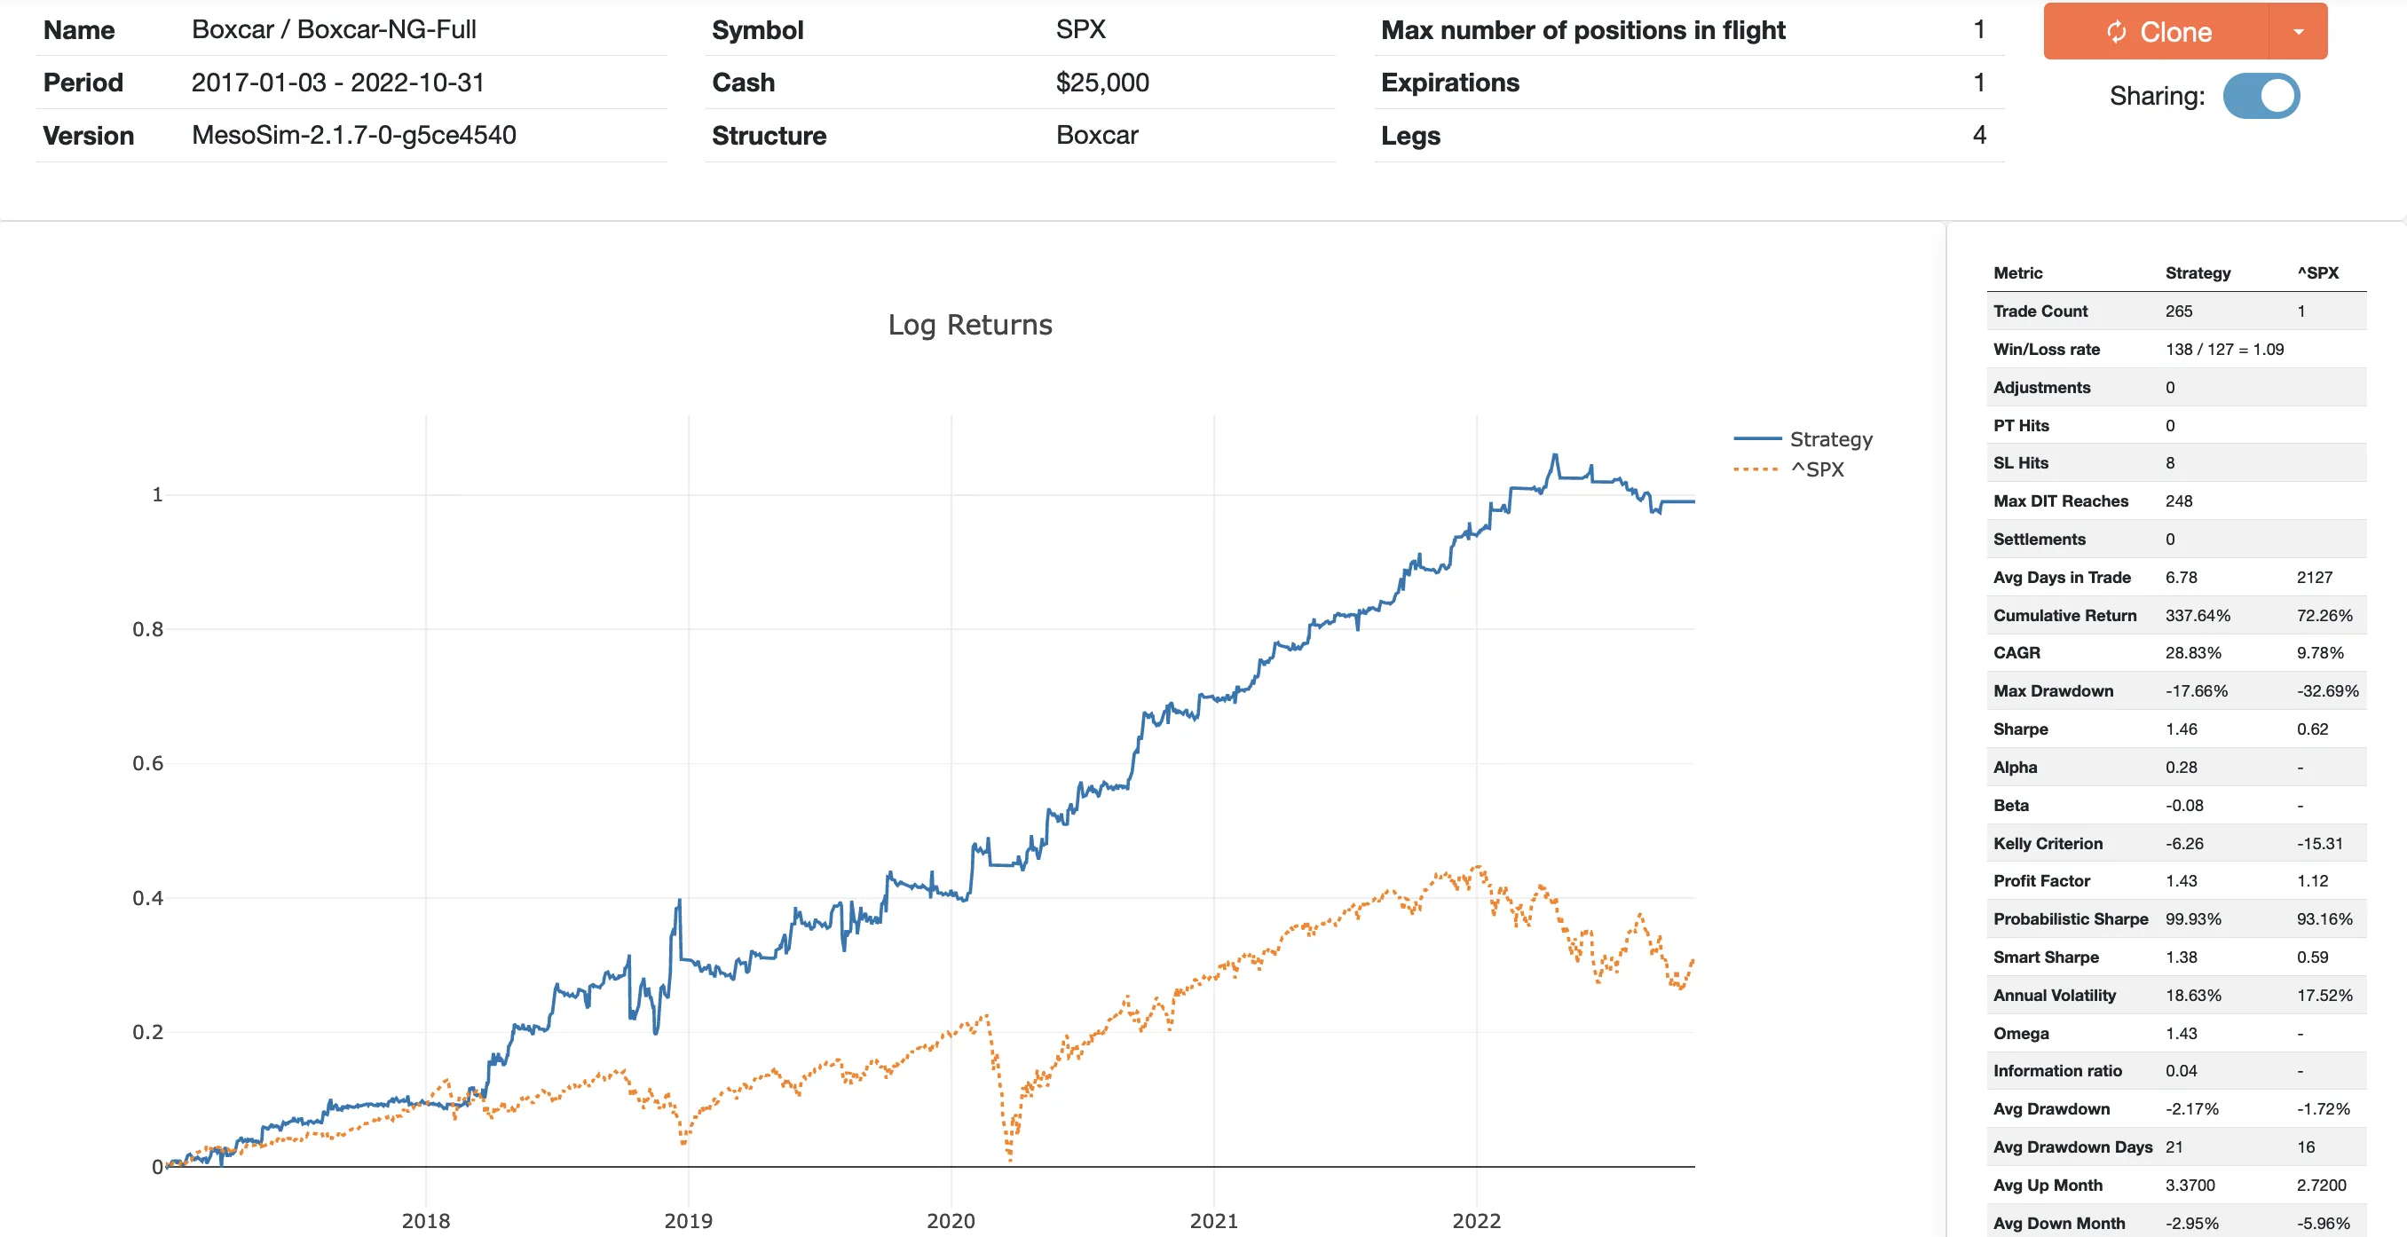
Task: Click the orange dotted ^SPX legend swatch
Action: [x=1756, y=469]
